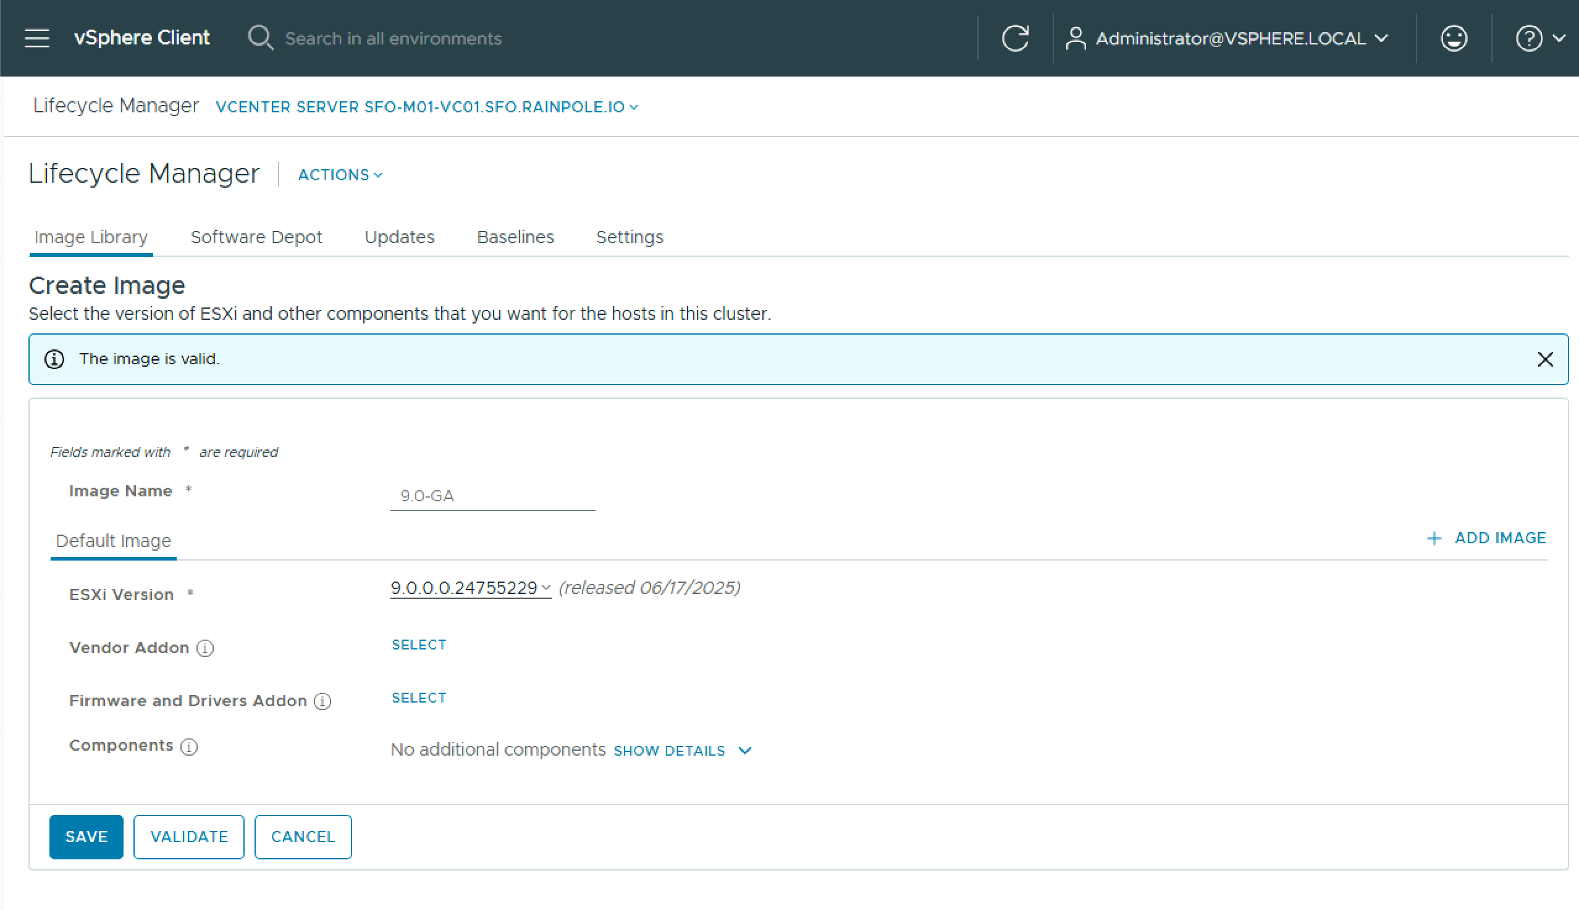Screen dimensions: 1579x910
Task: Expand SHOW DETAILS for components
Action: click(683, 750)
